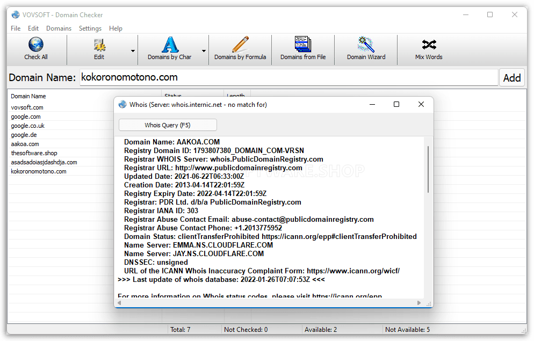Click the Whois vertical scrollbar thumb
Screen dimensions: 534x341
coord(428,169)
